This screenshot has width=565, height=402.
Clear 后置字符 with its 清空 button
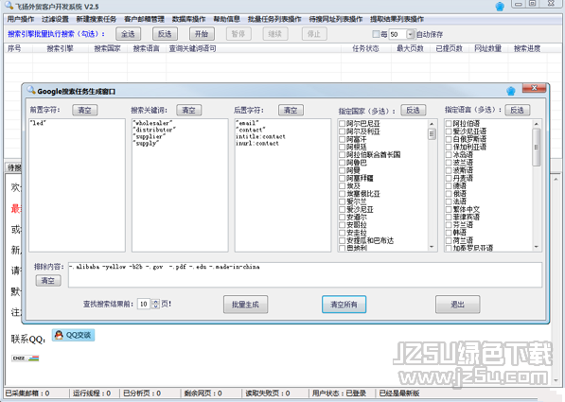tap(291, 111)
